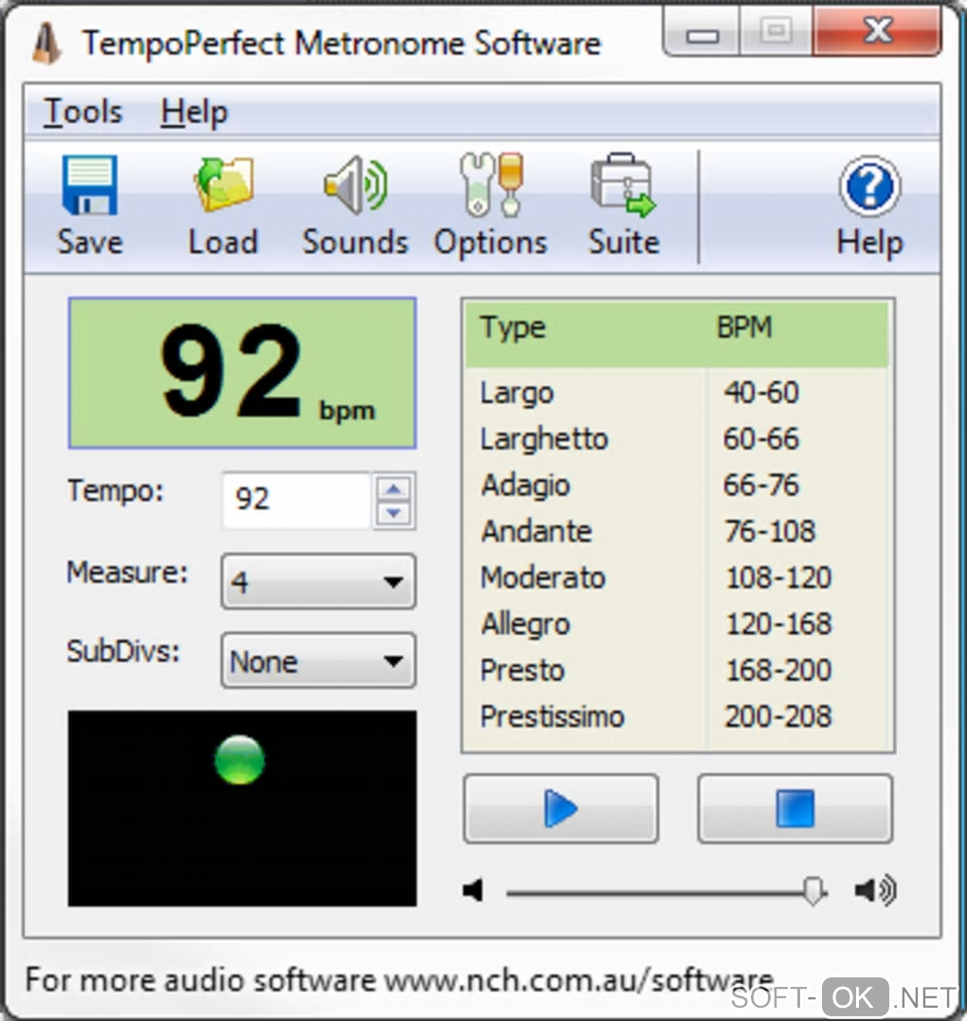This screenshot has width=967, height=1021.
Task: Select the Prestissimo tempo row
Action: click(677, 717)
